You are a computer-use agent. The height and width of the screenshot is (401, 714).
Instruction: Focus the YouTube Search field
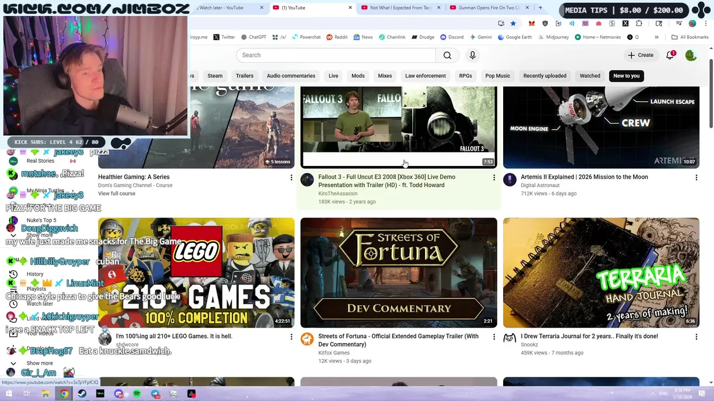coord(336,55)
